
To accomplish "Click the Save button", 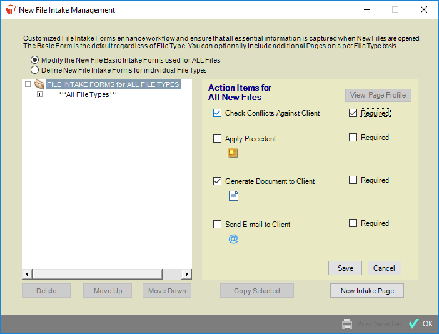I will pyautogui.click(x=345, y=268).
